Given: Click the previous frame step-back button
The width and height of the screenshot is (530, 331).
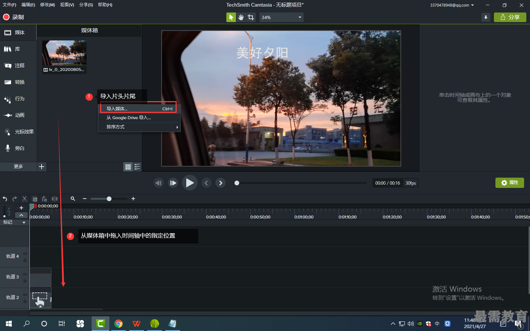Looking at the screenshot, I should [159, 183].
